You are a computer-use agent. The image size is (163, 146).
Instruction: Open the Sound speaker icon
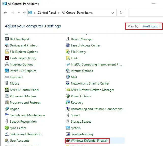[x=68, y=115]
